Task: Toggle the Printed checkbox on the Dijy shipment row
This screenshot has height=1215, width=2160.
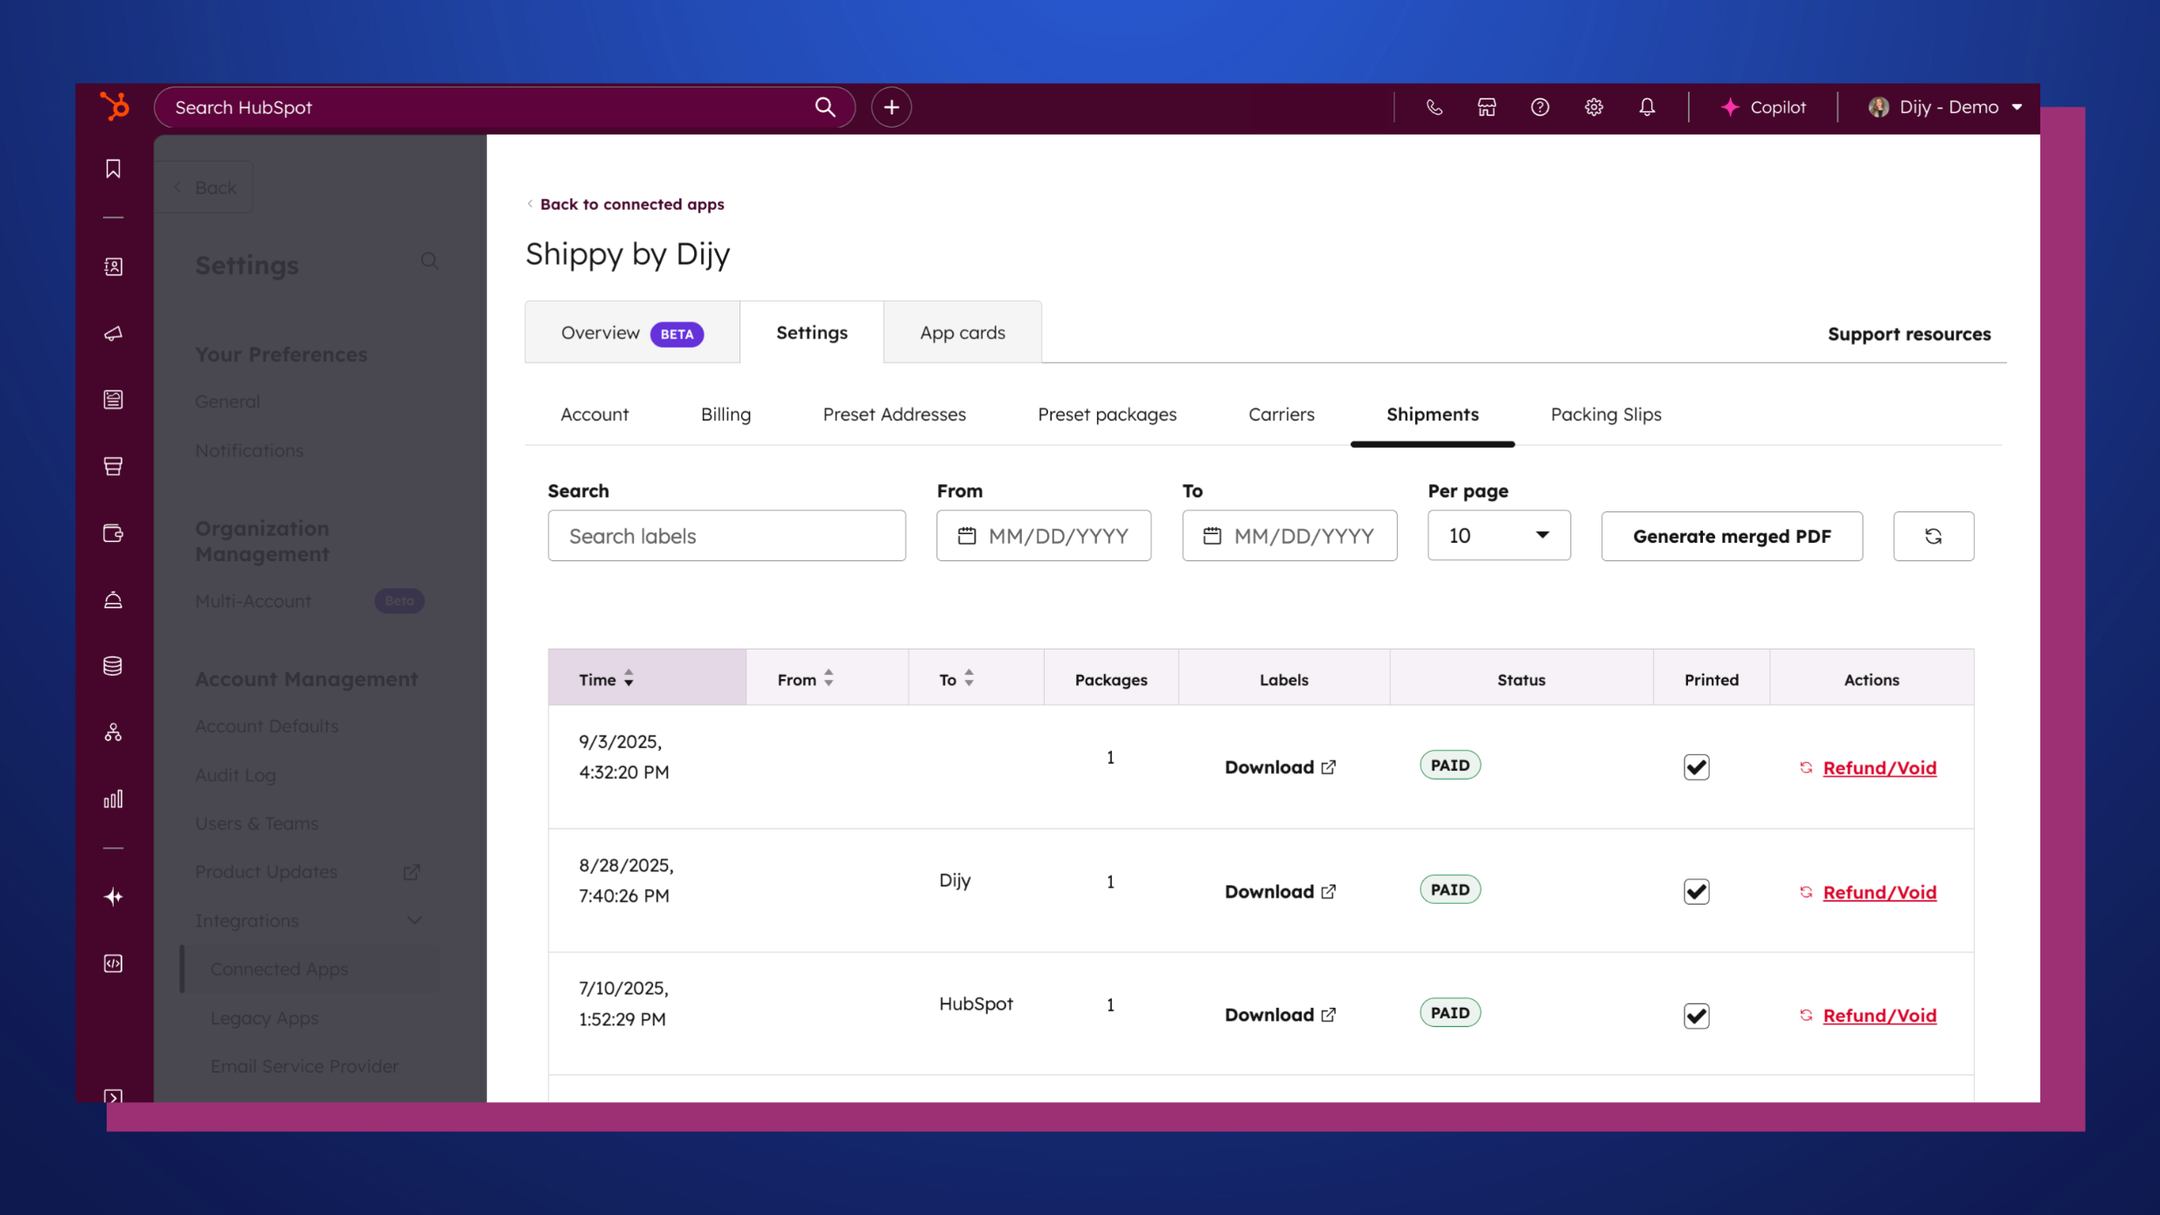Action: [x=1696, y=891]
